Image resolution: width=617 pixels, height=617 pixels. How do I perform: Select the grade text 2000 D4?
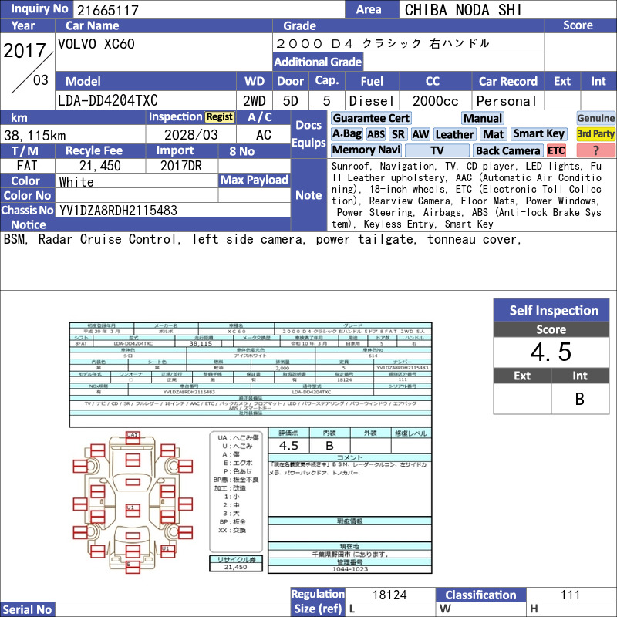click(315, 43)
